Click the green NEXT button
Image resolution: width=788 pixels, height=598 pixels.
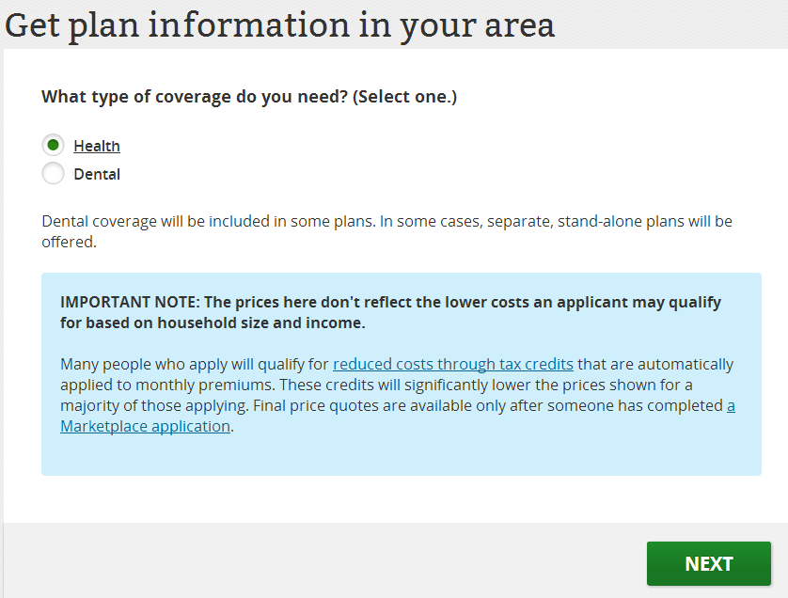click(709, 563)
